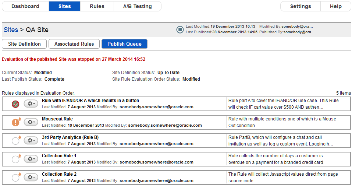Toggle status circle for Collection Rule 1
The height and width of the screenshot is (186, 352).
point(15,159)
